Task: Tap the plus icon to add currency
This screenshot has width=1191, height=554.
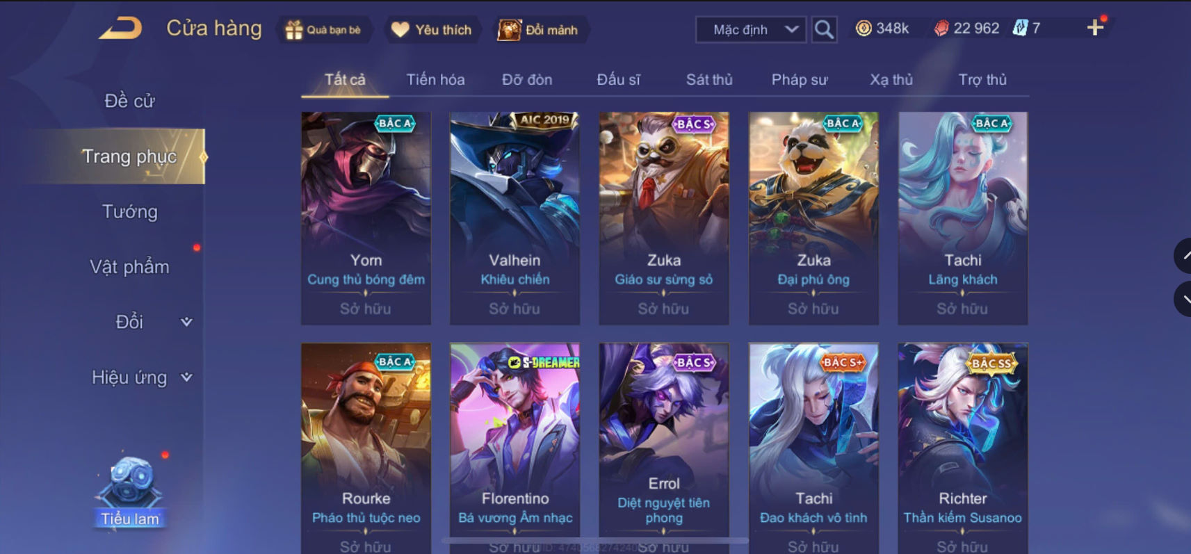Action: (1095, 28)
